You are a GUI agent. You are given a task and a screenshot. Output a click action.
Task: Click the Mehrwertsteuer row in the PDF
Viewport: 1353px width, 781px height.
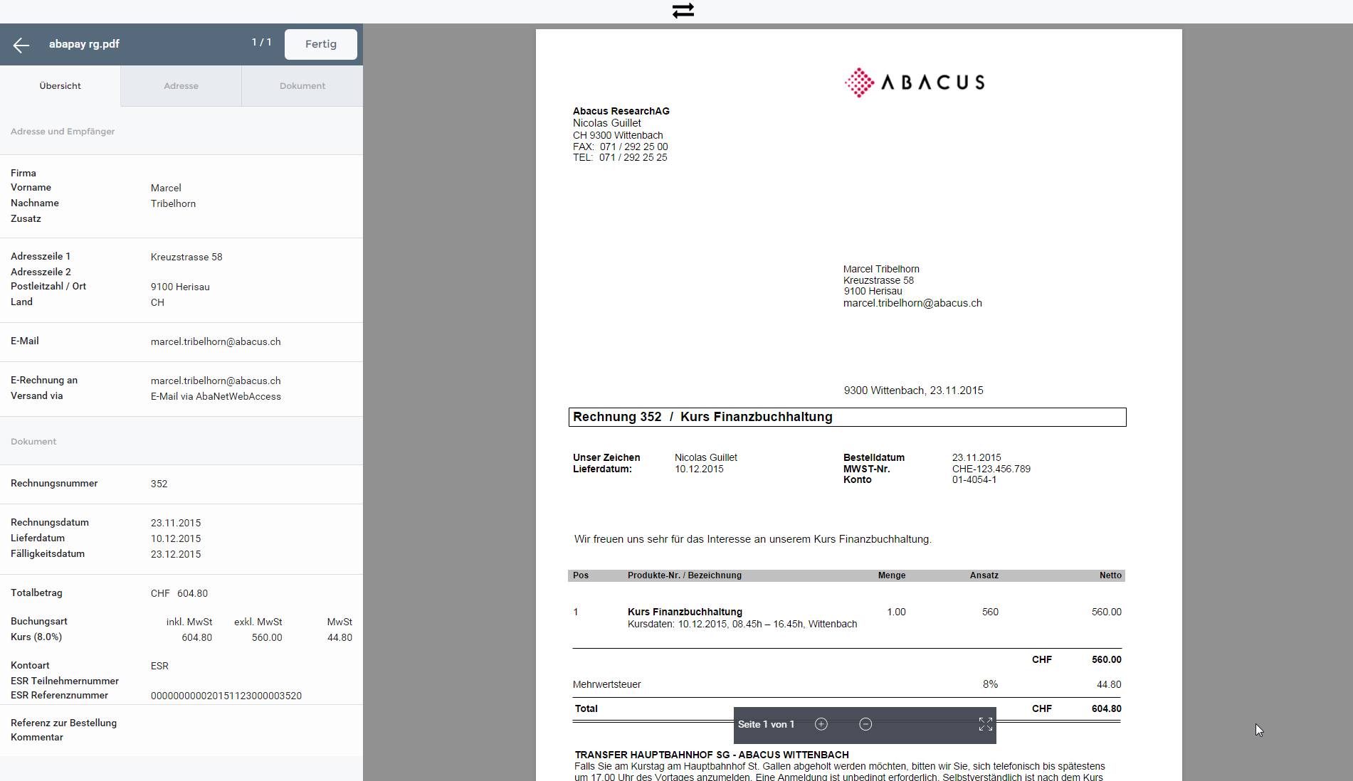[847, 685]
